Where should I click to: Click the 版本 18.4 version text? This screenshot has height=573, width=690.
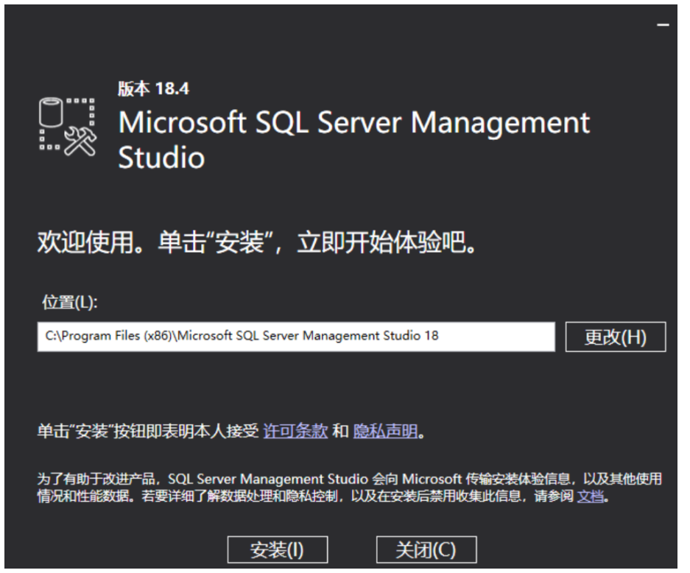(153, 88)
